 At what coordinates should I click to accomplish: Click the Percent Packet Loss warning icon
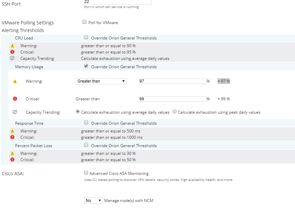pos(12,153)
